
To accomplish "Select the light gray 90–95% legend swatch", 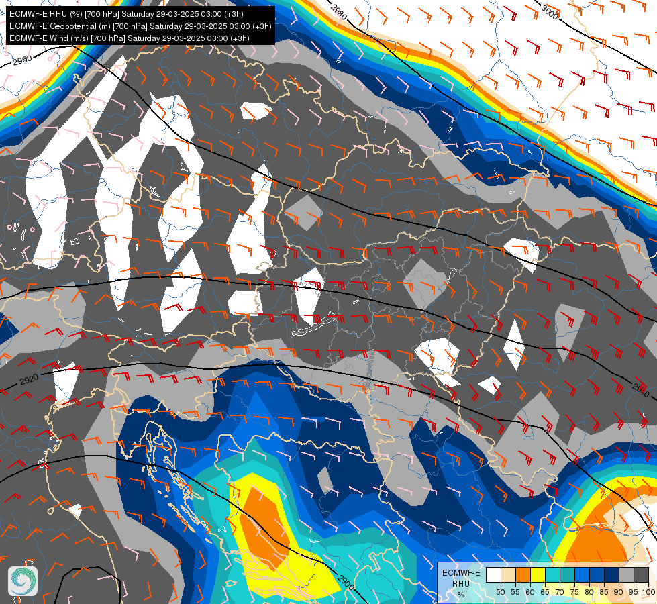I will tap(626, 574).
